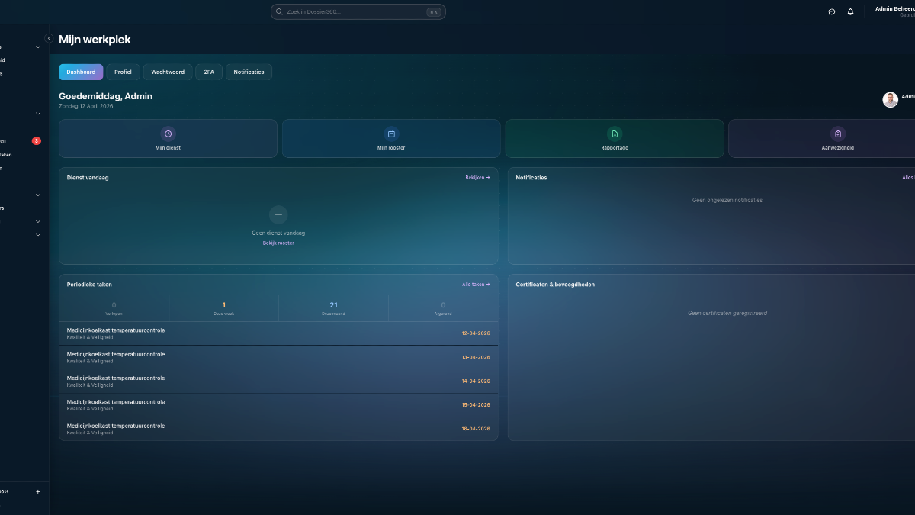Viewport: 915px width, 515px height.
Task: Expand the sidebar section chevron above the red badge
Action: [x=38, y=114]
